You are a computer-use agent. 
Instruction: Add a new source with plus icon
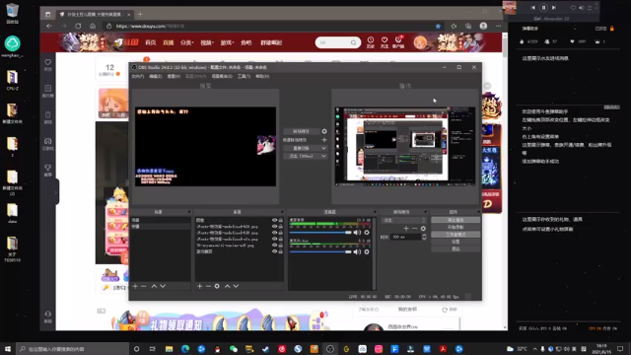coord(199,286)
